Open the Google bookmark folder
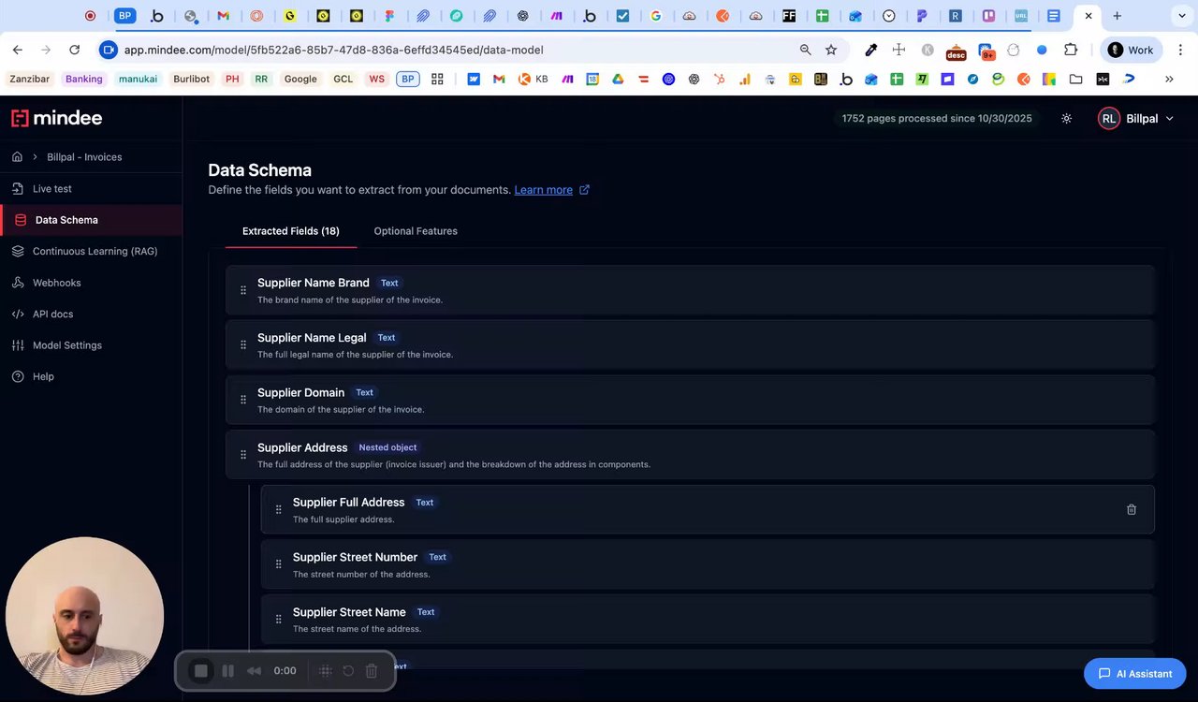 [300, 80]
